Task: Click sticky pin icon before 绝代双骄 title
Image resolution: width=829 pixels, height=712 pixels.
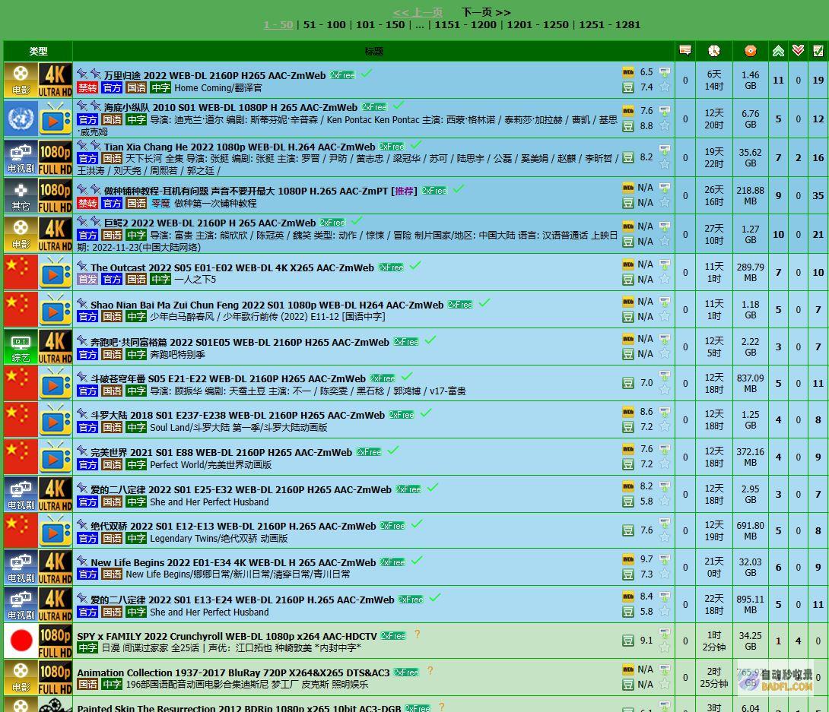Action: (82, 524)
